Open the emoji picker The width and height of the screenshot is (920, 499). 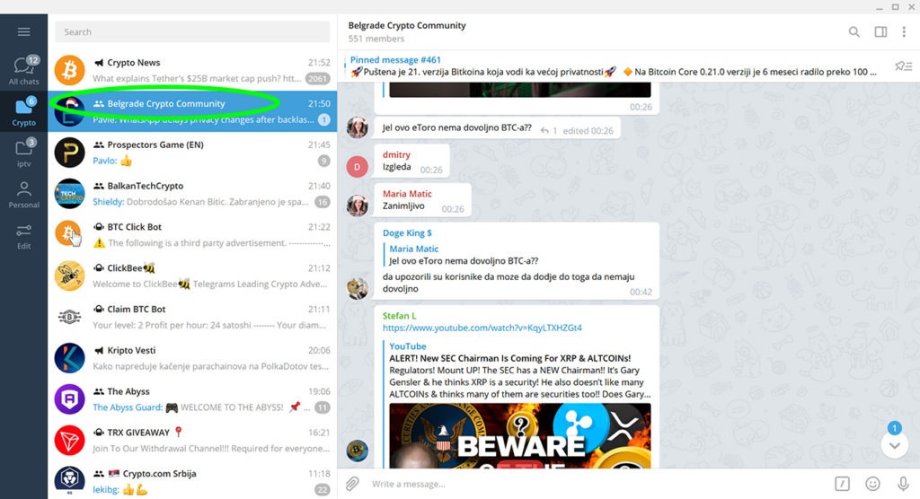[872, 484]
